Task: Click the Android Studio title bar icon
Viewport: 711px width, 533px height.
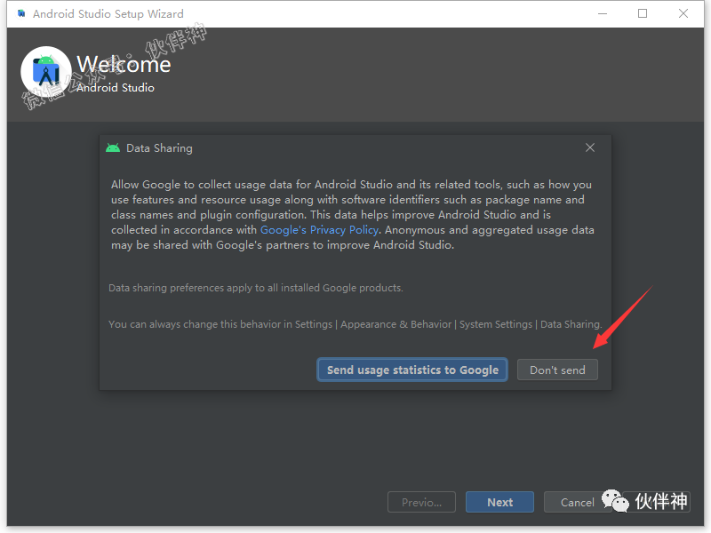Action: pyautogui.click(x=21, y=13)
